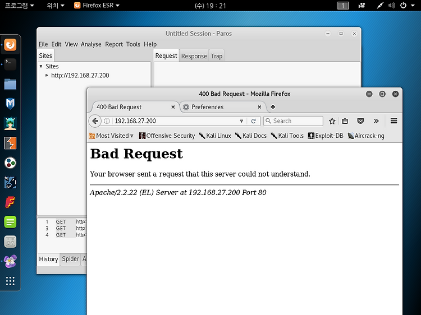Open the gray tweak tool dock icon
Screen dimensions: 421x315
click(x=10, y=242)
